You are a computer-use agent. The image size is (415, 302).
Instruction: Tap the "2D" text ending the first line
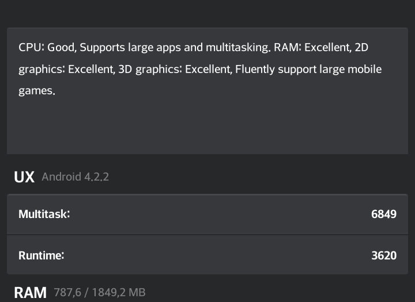(x=361, y=47)
